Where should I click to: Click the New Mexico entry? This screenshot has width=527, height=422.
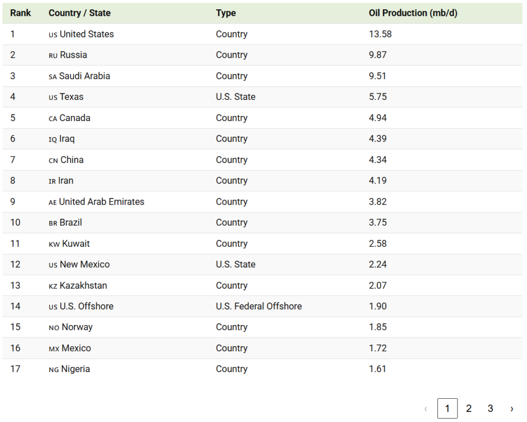[79, 264]
